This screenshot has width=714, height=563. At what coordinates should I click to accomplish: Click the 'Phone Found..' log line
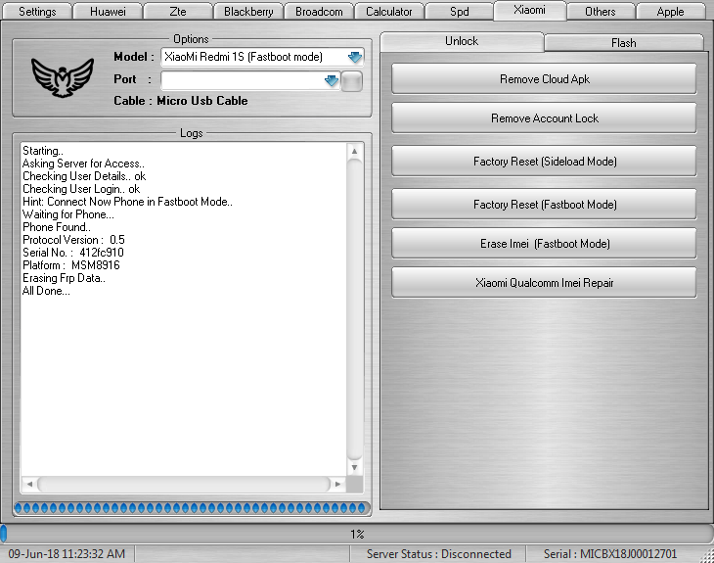point(57,227)
